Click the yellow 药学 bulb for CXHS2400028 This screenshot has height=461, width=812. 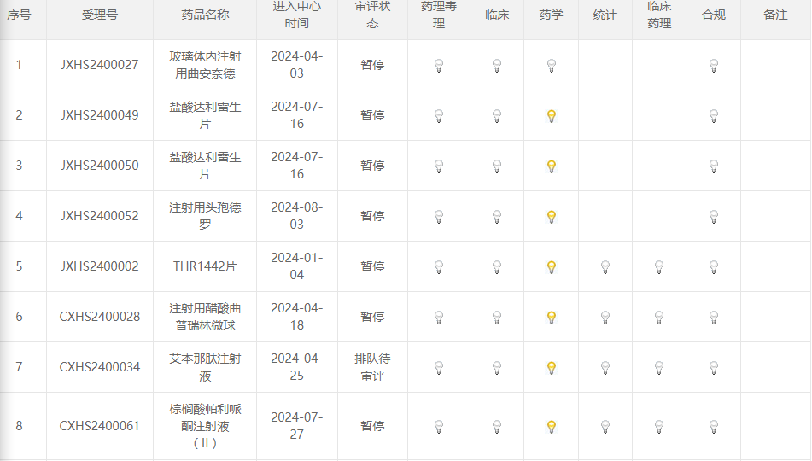click(552, 317)
